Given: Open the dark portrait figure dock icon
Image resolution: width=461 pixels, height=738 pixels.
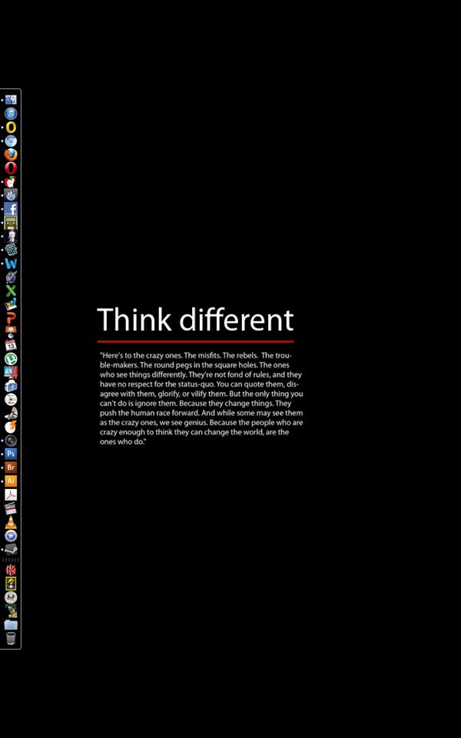Looking at the screenshot, I should pos(11,236).
